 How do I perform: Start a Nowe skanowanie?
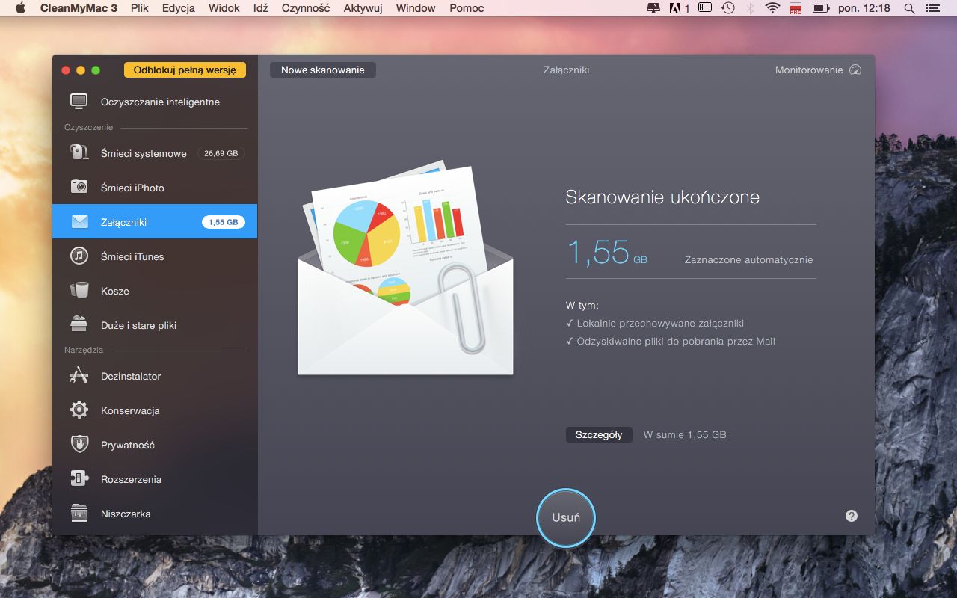point(323,70)
